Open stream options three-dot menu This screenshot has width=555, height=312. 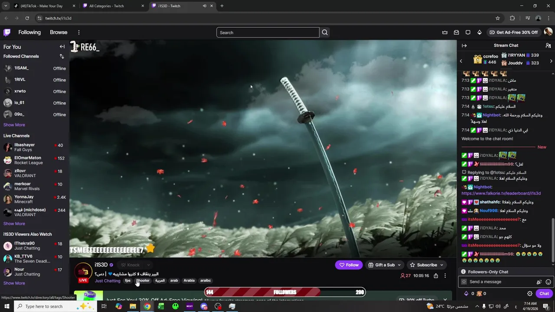coord(445,276)
